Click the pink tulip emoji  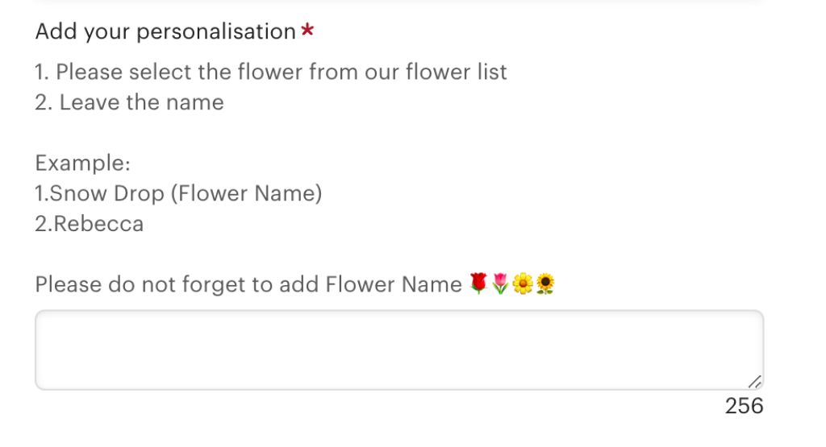500,284
